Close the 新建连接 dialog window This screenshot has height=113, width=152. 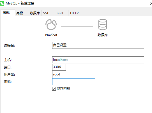(x=151, y=3)
